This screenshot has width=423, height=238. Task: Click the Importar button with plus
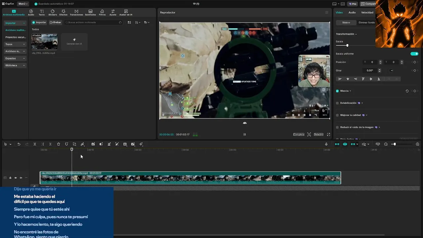(39, 22)
